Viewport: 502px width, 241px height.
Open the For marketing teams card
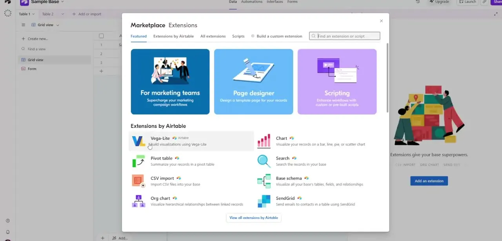coord(170,82)
